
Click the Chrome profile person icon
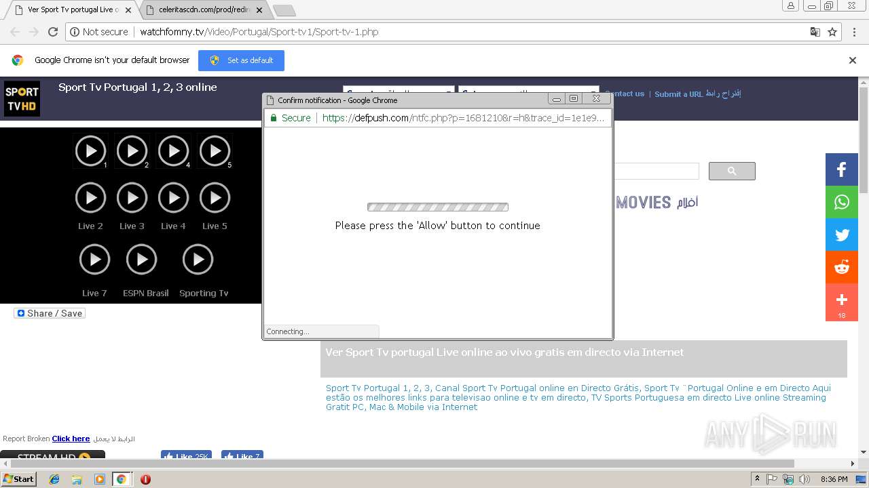pos(791,5)
